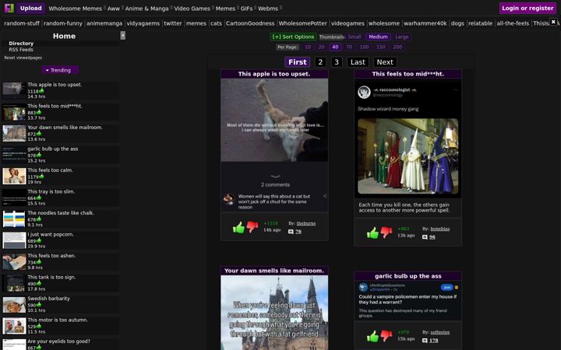The height and width of the screenshot is (350, 561).
Task: Open comments icon showing 178
Action: [x=425, y=341]
